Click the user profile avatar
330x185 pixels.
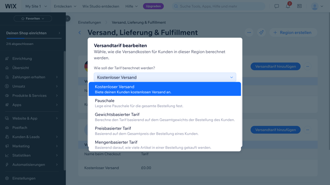[315, 7]
